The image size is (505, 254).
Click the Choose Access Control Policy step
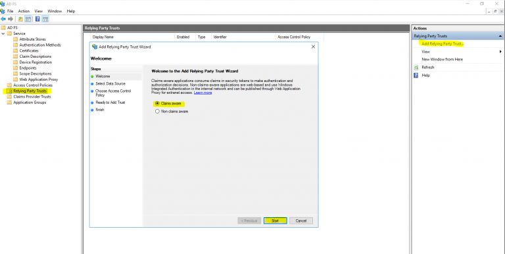[x=113, y=93]
